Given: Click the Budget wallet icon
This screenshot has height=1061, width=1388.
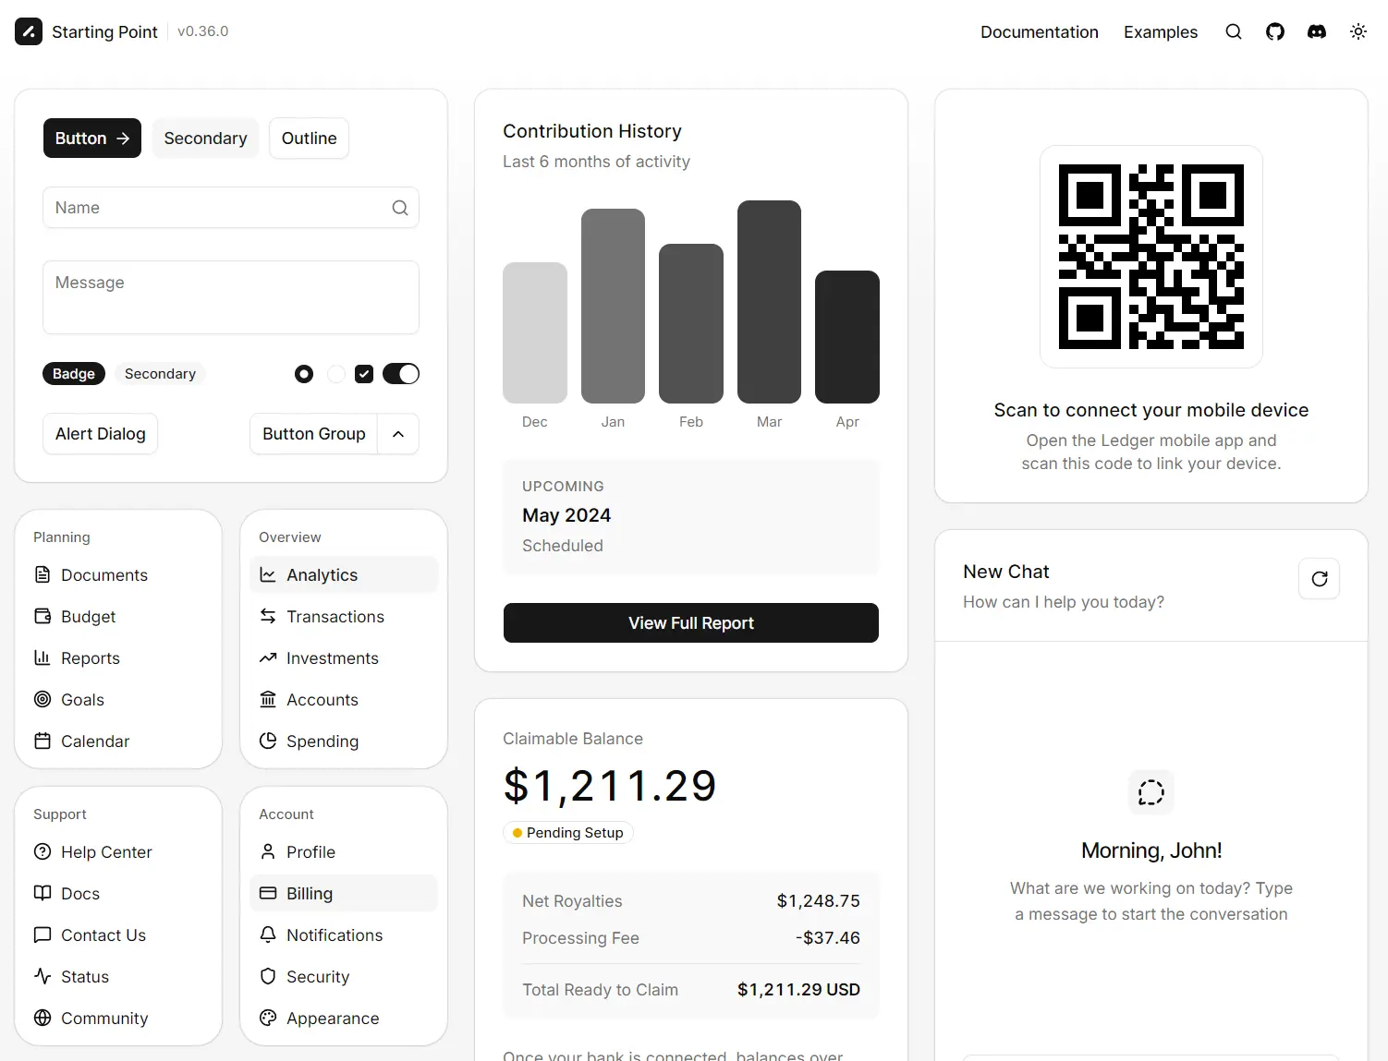Looking at the screenshot, I should (43, 616).
